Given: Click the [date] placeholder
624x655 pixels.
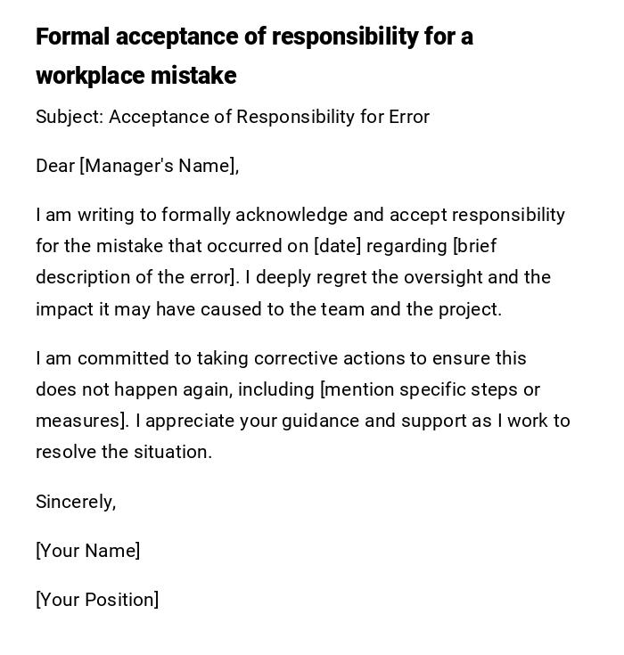Looking at the screenshot, I should (x=337, y=246).
